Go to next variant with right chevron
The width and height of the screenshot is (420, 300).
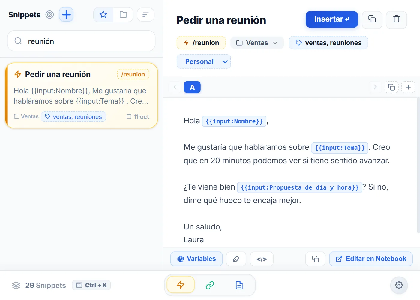click(x=375, y=87)
